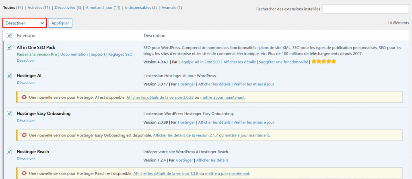The image size is (412, 179).
Task: Open the All in One SEO Support link
Action: [98, 55]
